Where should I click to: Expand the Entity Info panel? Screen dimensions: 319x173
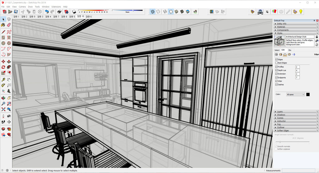point(296,24)
